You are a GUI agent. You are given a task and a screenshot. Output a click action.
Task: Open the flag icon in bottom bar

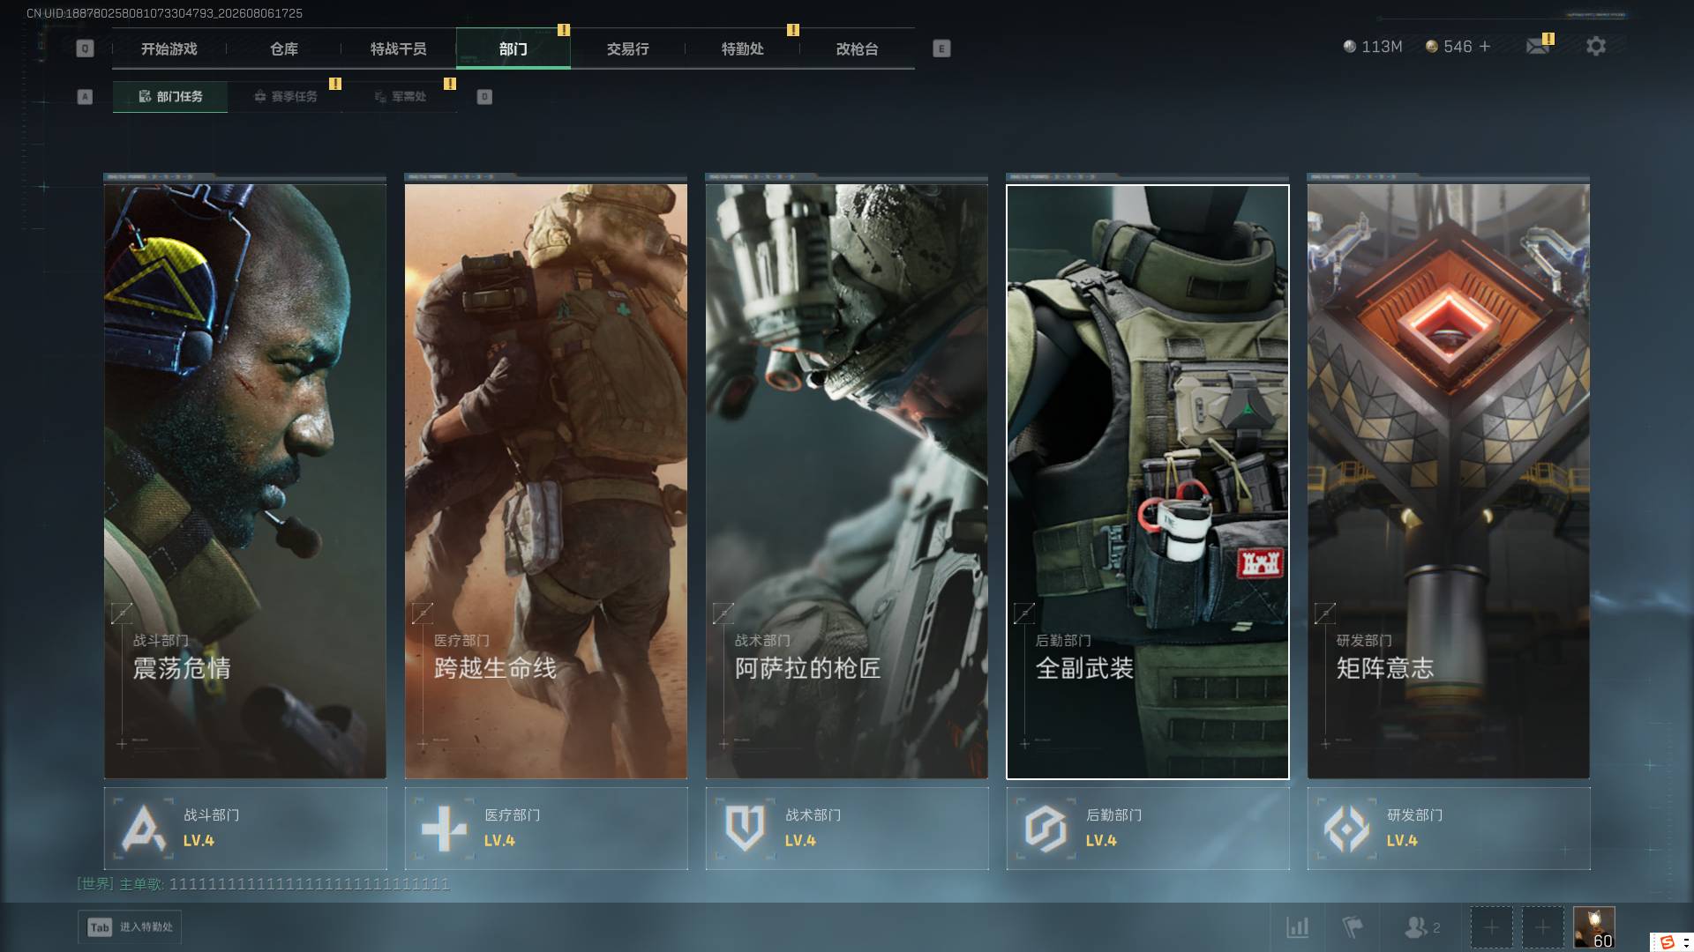[1353, 927]
